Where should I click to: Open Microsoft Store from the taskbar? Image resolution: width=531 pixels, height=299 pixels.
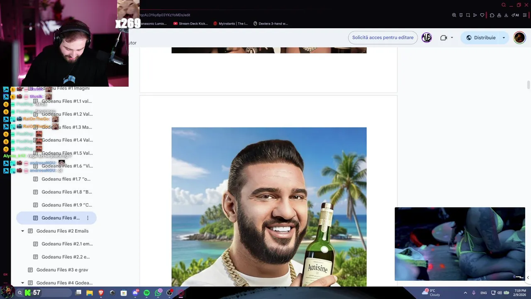(x=124, y=293)
